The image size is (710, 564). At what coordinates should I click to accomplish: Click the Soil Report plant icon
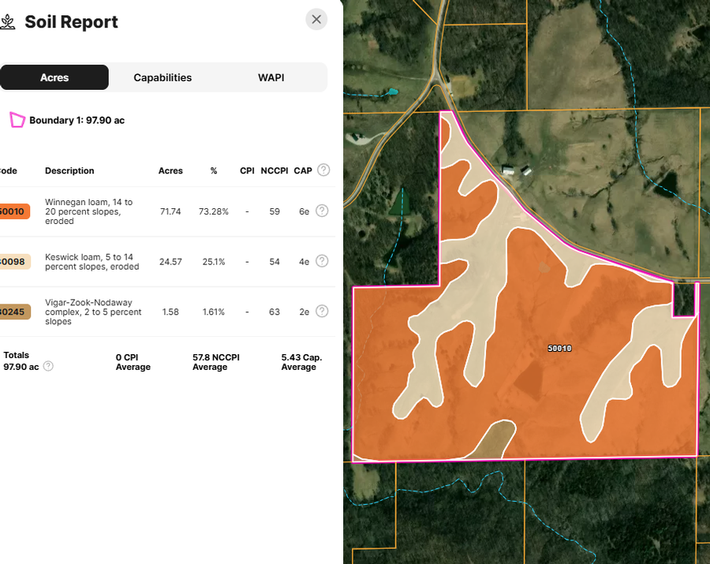click(x=8, y=22)
